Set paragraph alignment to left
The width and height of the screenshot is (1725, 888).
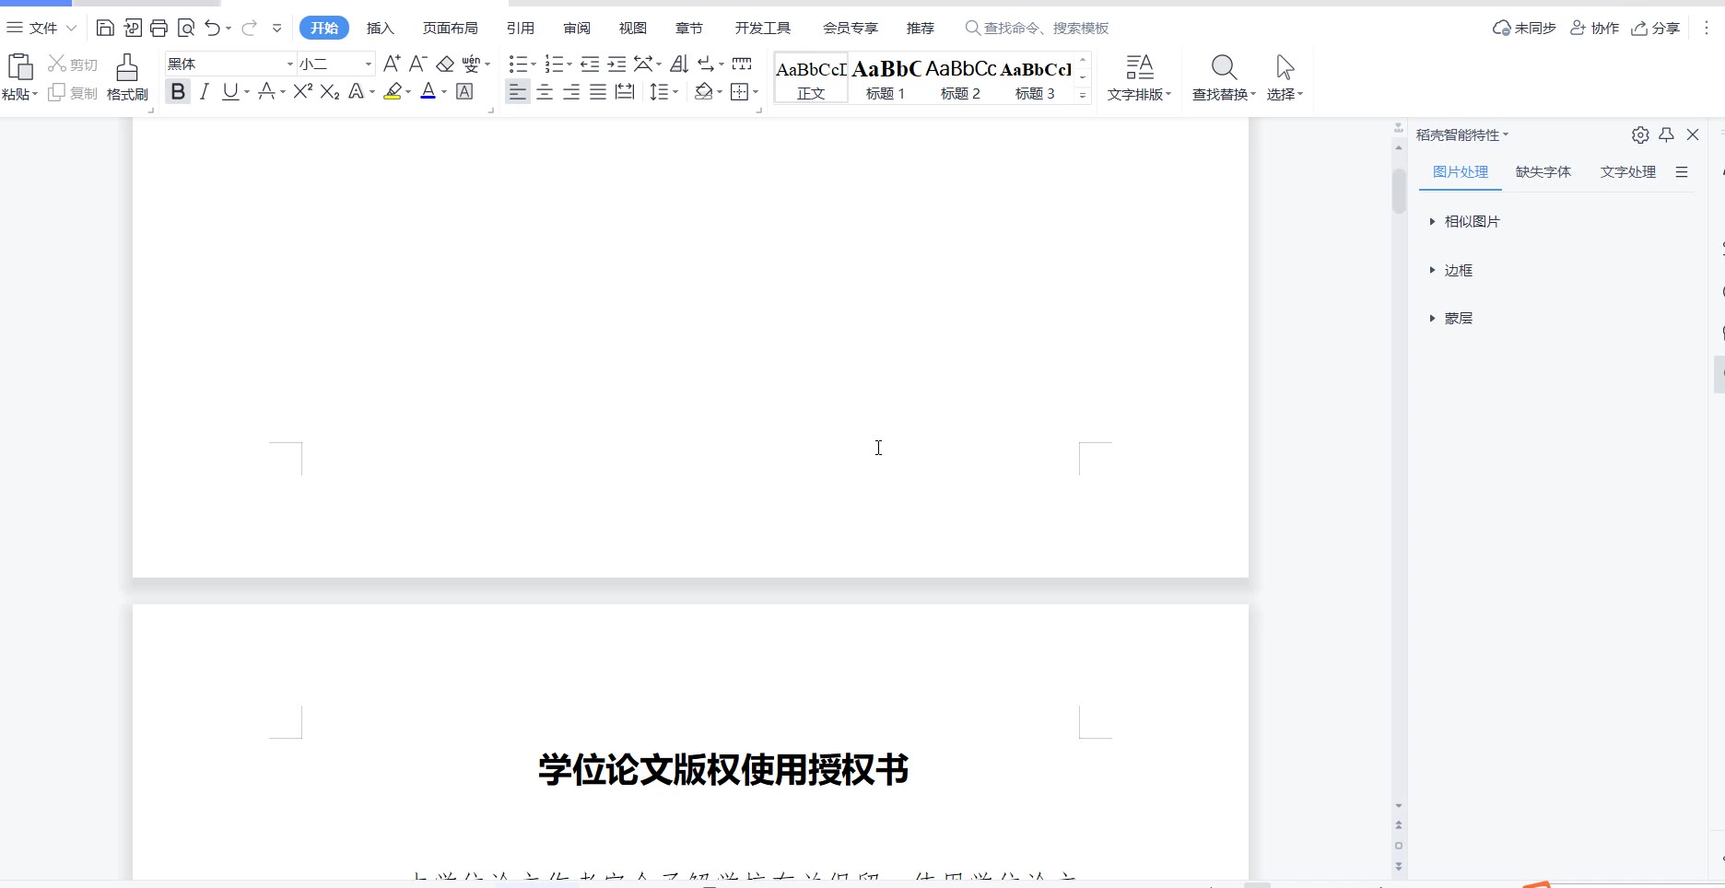tap(518, 91)
